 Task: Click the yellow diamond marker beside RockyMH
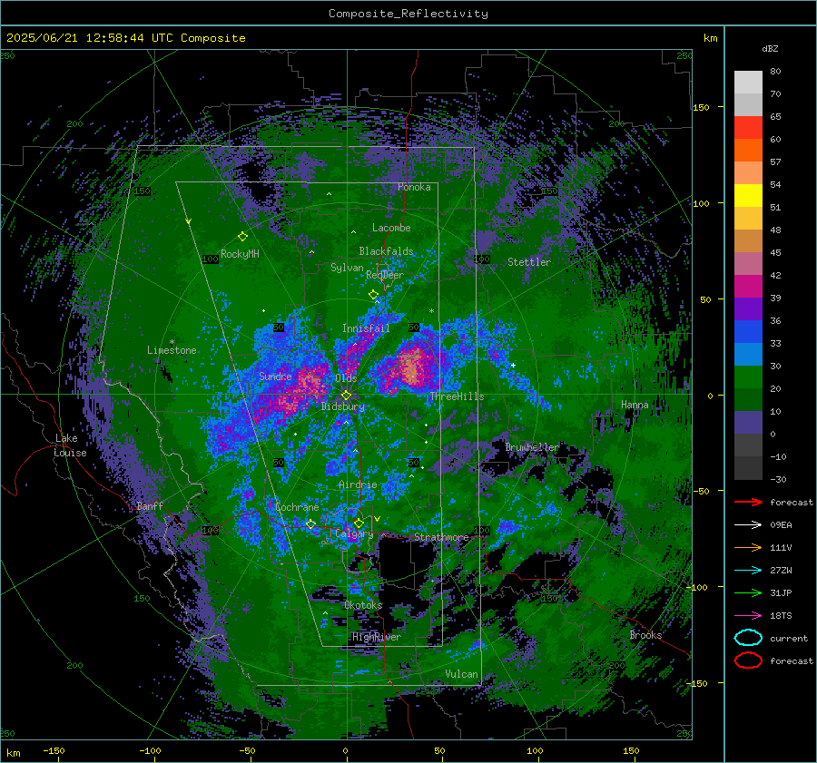click(242, 237)
